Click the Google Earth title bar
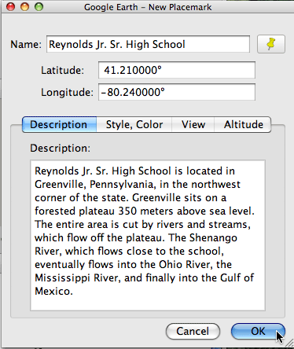Viewport: 294px width, 349px height. click(148, 7)
